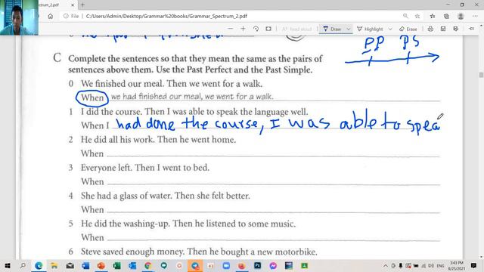Open Draw tool ink options dropdown
484x272 pixels.
click(348, 29)
